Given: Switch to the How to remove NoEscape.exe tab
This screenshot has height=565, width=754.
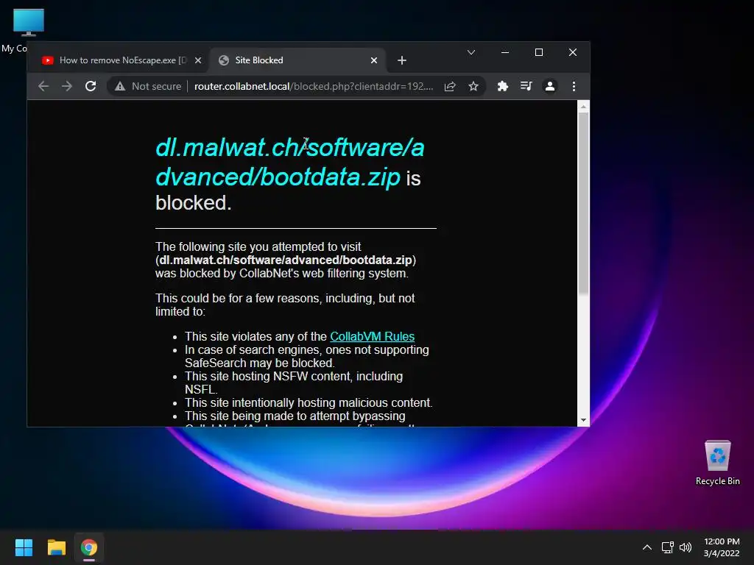Looking at the screenshot, I should pyautogui.click(x=122, y=60).
